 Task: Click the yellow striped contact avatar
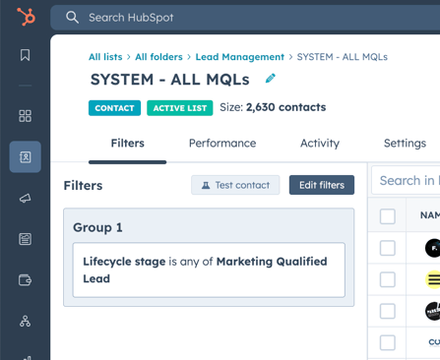tap(433, 279)
